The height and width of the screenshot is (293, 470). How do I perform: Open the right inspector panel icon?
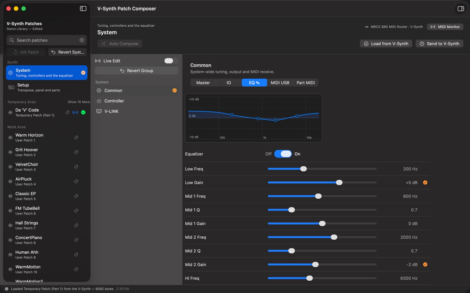[461, 9]
